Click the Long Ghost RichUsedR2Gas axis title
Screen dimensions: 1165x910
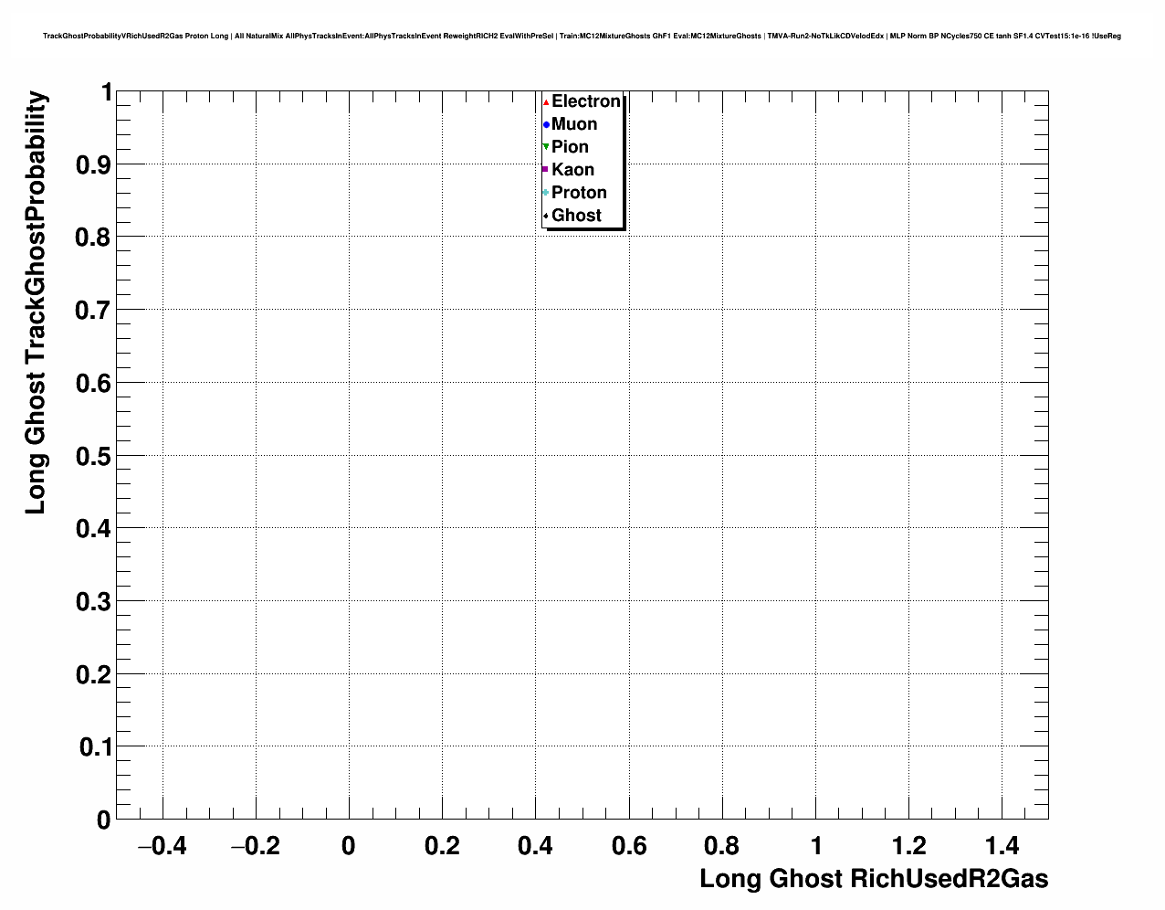[874, 879]
